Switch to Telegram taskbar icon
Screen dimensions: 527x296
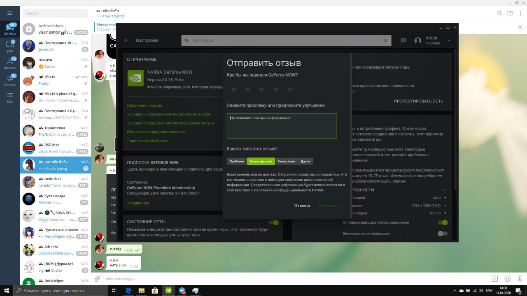pyautogui.click(x=182, y=291)
